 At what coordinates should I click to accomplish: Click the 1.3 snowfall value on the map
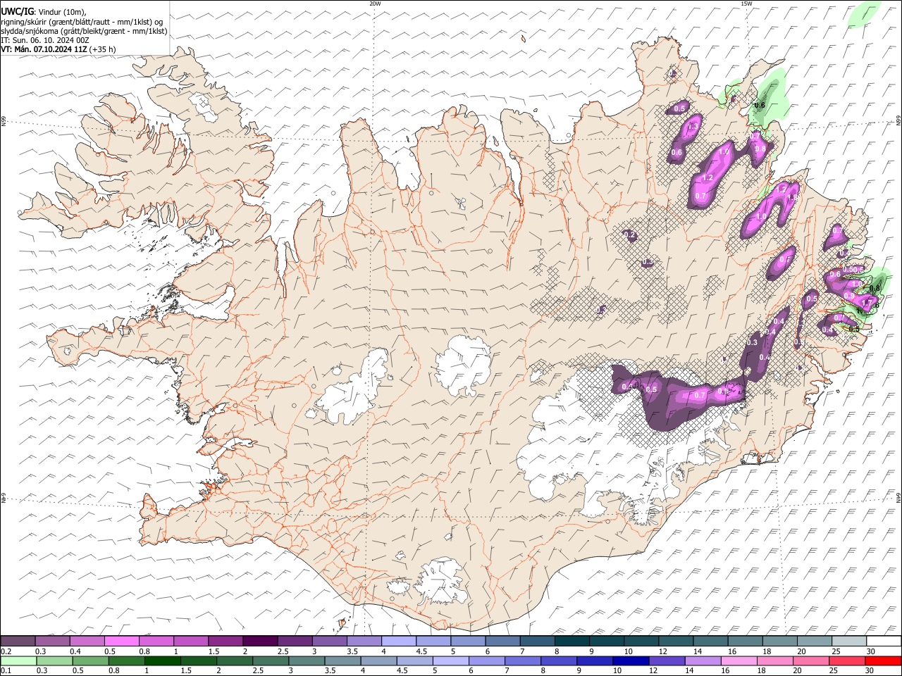[x=692, y=127]
